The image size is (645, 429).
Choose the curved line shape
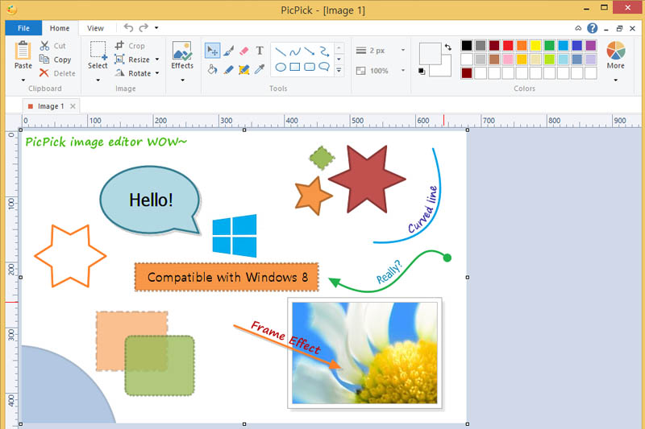[295, 52]
